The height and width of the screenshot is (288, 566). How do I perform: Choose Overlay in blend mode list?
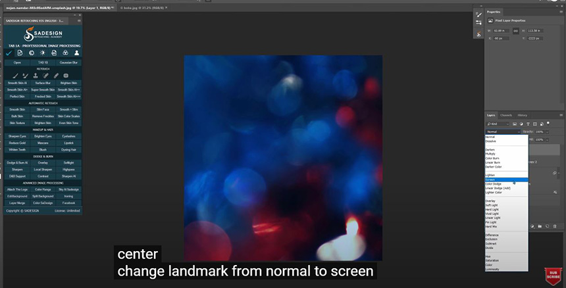click(x=507, y=201)
